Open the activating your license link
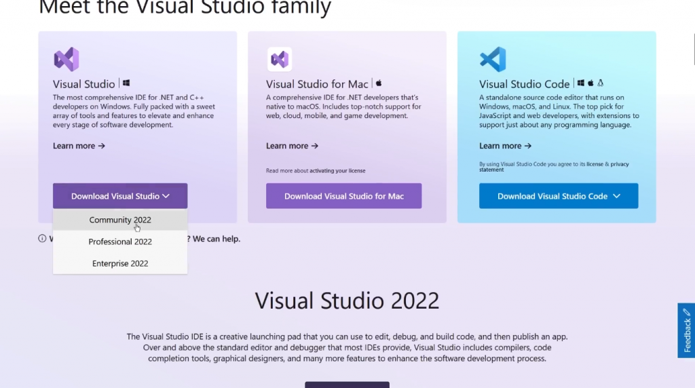The width and height of the screenshot is (695, 388). tap(337, 170)
